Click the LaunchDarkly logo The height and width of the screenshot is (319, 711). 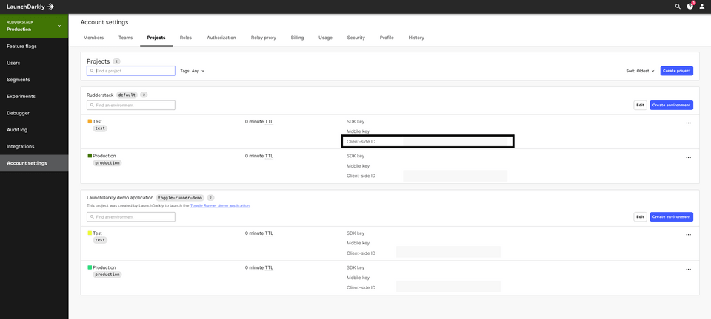click(30, 7)
